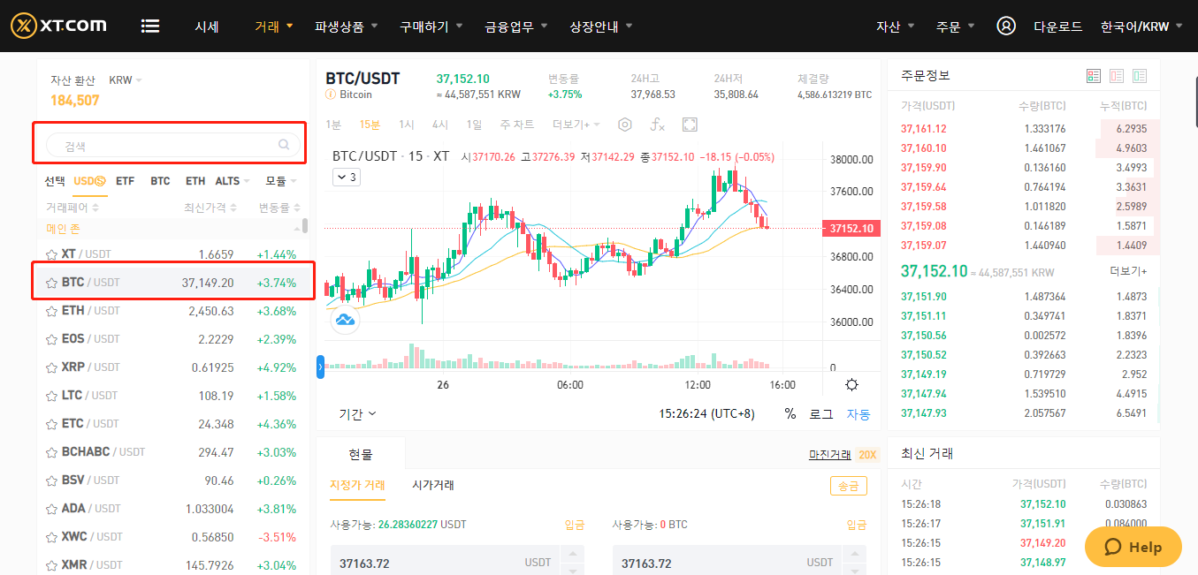Viewport: 1198px width, 575px height.
Task: Open the hamburger menu icon next to the logo
Action: 150,26
